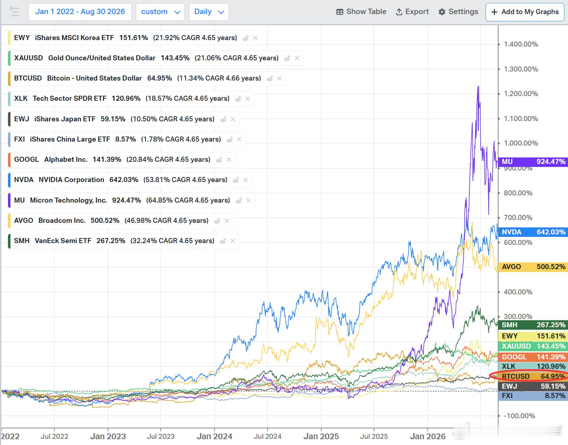568x445 pixels.
Task: Click the purple MU 924.47% price-scale tag
Action: 533,162
